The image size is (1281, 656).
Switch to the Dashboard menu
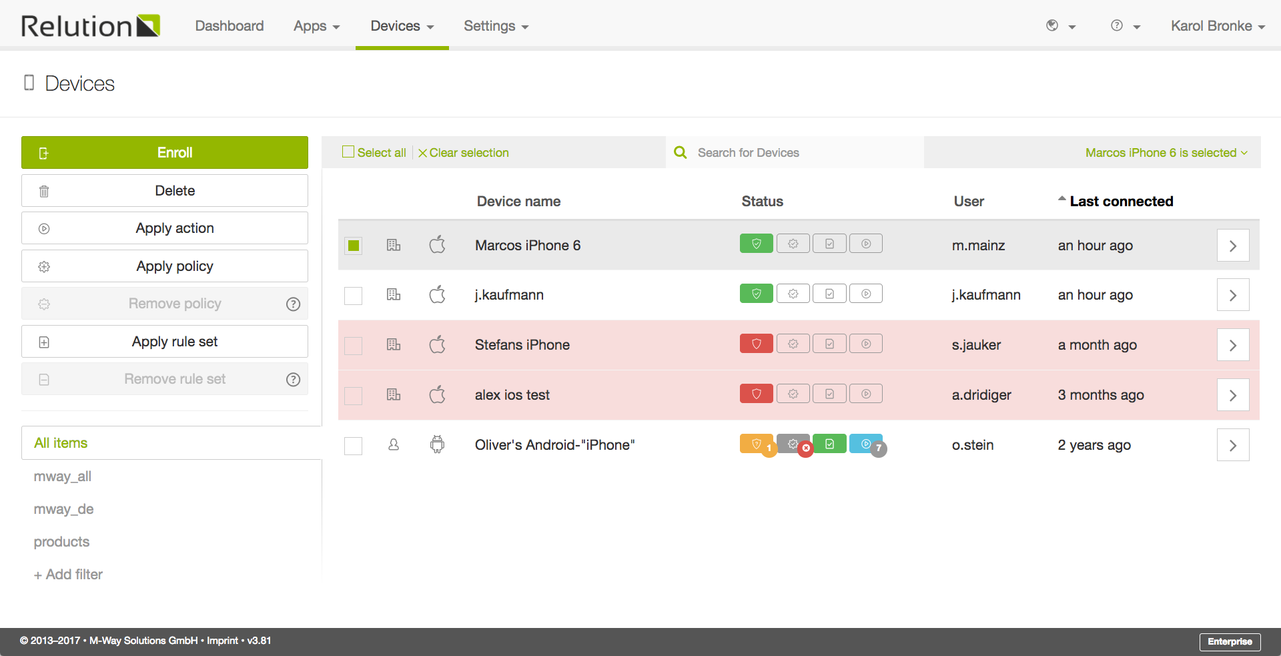point(229,26)
